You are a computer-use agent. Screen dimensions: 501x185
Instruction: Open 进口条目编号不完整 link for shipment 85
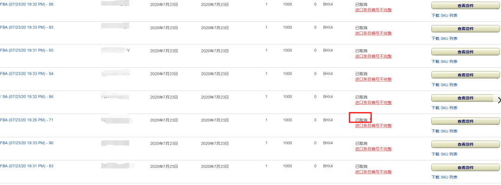pos(373,56)
